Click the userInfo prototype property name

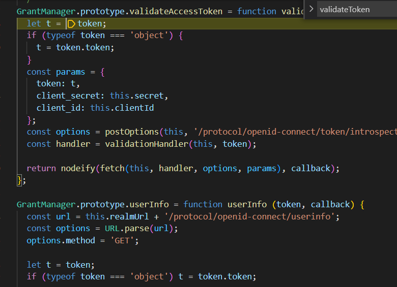pos(149,204)
